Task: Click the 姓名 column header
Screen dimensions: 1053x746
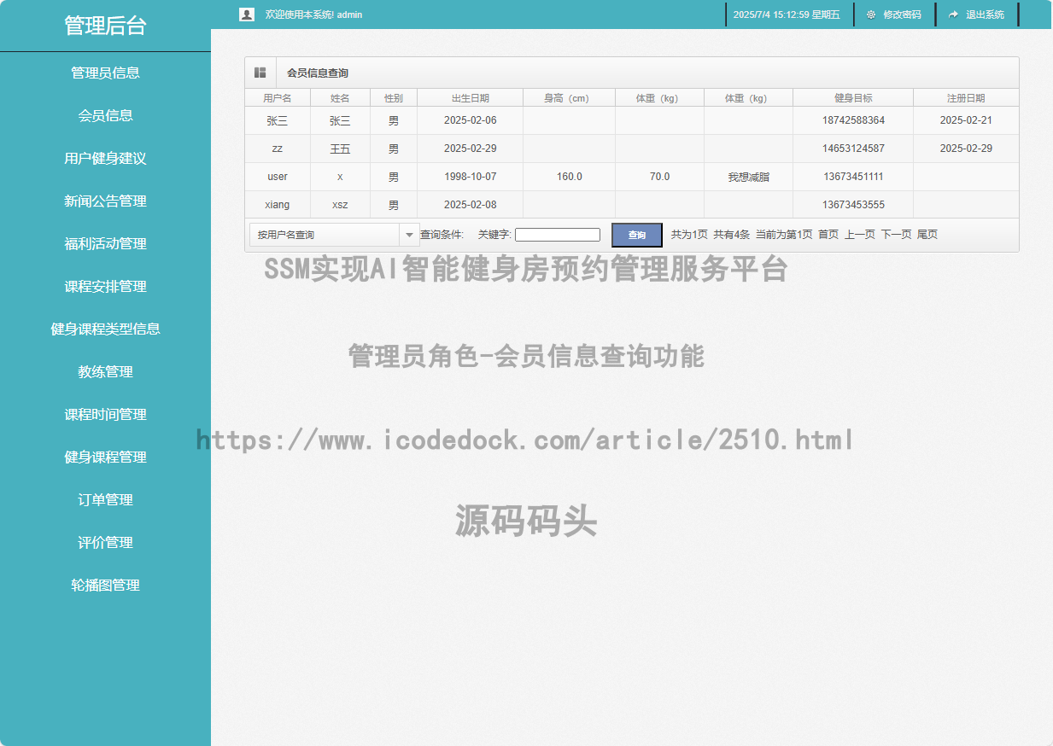Action: coord(340,98)
